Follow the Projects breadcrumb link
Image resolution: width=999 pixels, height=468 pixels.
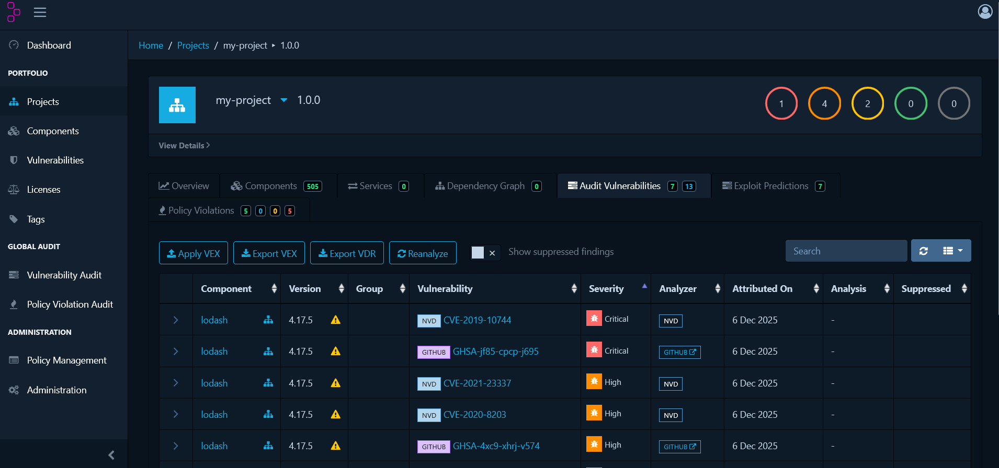coord(193,45)
